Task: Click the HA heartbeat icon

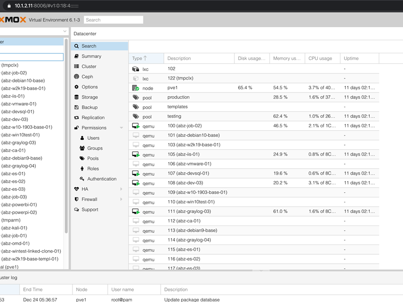Action: 77,189
